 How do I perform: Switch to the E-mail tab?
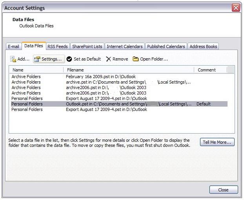pyautogui.click(x=13, y=46)
